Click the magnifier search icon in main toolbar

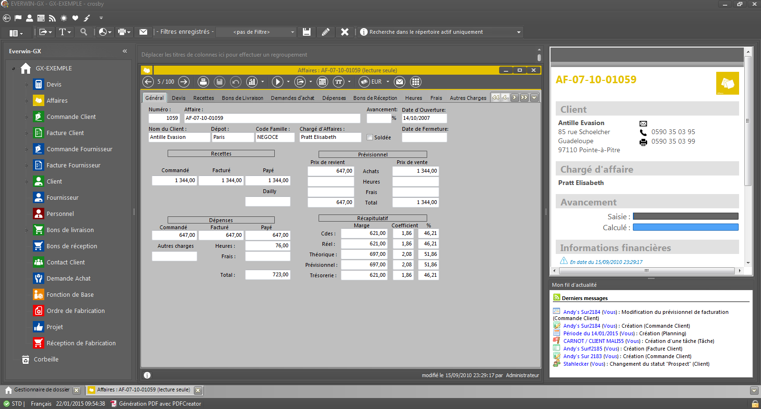[84, 32]
